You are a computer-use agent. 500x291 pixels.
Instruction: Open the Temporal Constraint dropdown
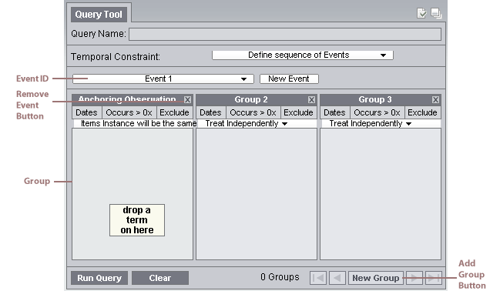pyautogui.click(x=303, y=55)
